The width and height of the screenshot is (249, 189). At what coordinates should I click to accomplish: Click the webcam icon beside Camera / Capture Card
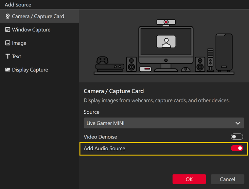click(x=7, y=16)
